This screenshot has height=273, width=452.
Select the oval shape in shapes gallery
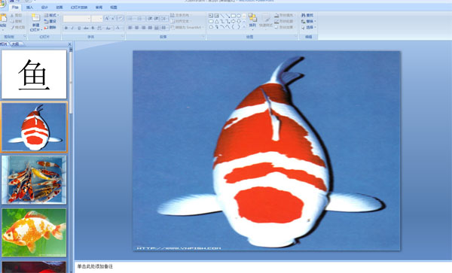pos(239,16)
